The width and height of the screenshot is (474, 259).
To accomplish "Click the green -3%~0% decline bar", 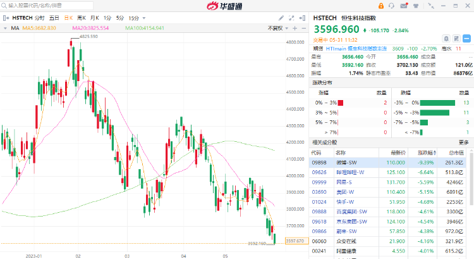I will (437, 103).
